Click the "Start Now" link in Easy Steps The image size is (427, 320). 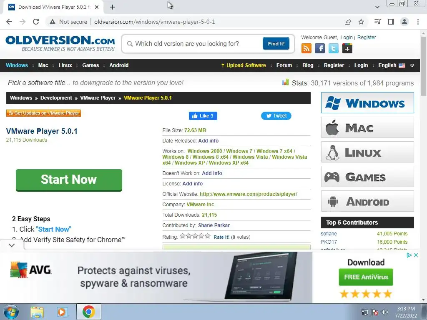(x=53, y=229)
